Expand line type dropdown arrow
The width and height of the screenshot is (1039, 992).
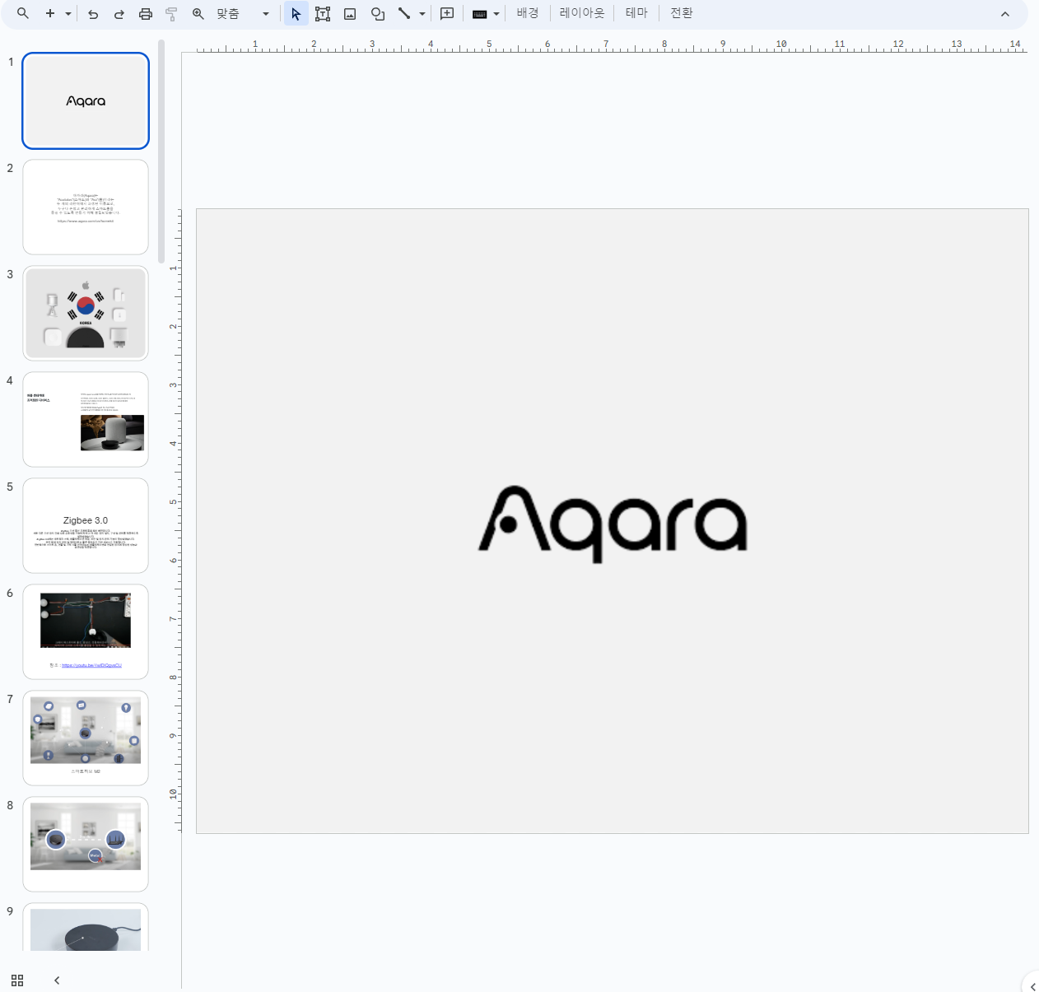422,14
